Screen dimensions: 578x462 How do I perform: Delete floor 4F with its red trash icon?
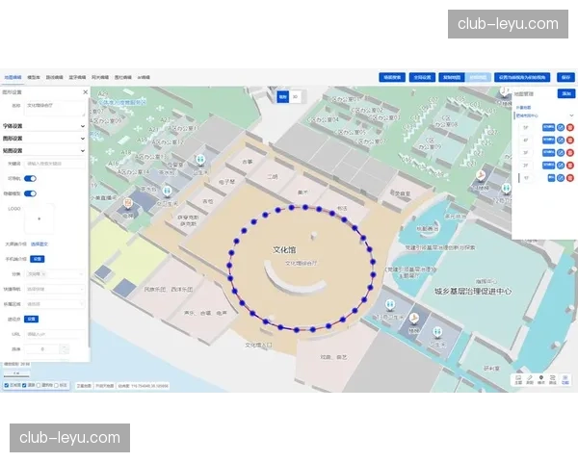point(570,140)
